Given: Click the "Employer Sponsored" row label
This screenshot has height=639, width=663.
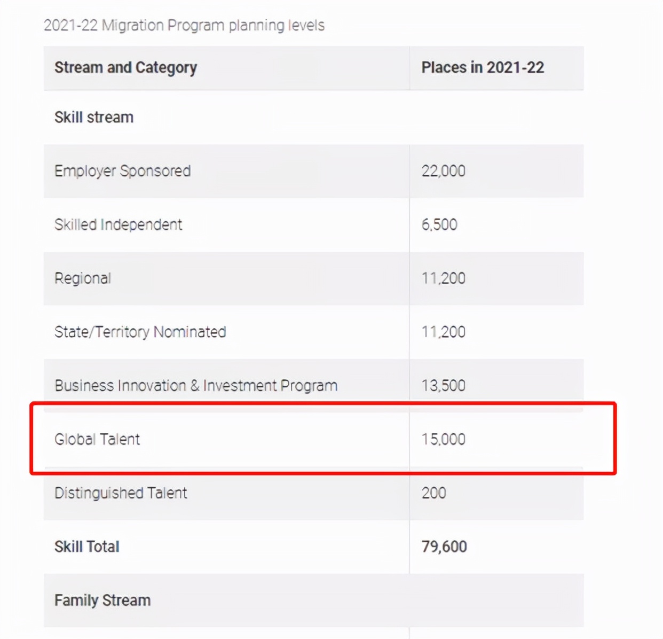Looking at the screenshot, I should coord(122,171).
